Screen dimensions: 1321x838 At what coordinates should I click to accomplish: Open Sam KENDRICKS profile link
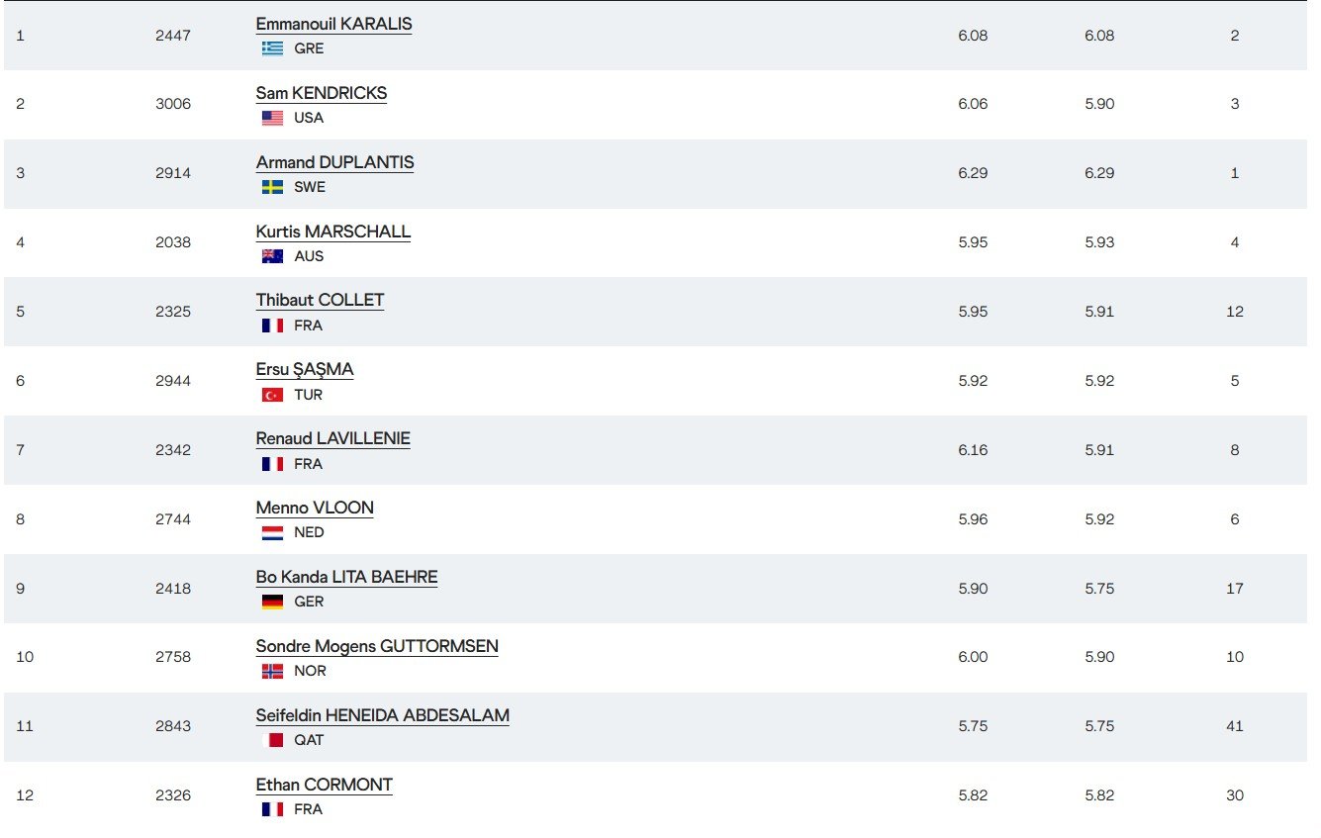click(321, 93)
